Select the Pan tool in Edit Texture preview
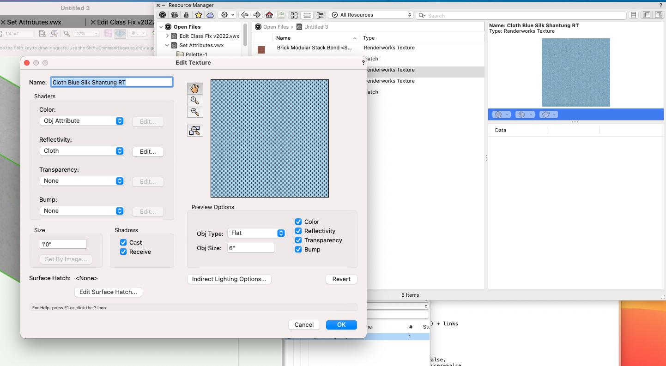666x366 pixels. 195,88
